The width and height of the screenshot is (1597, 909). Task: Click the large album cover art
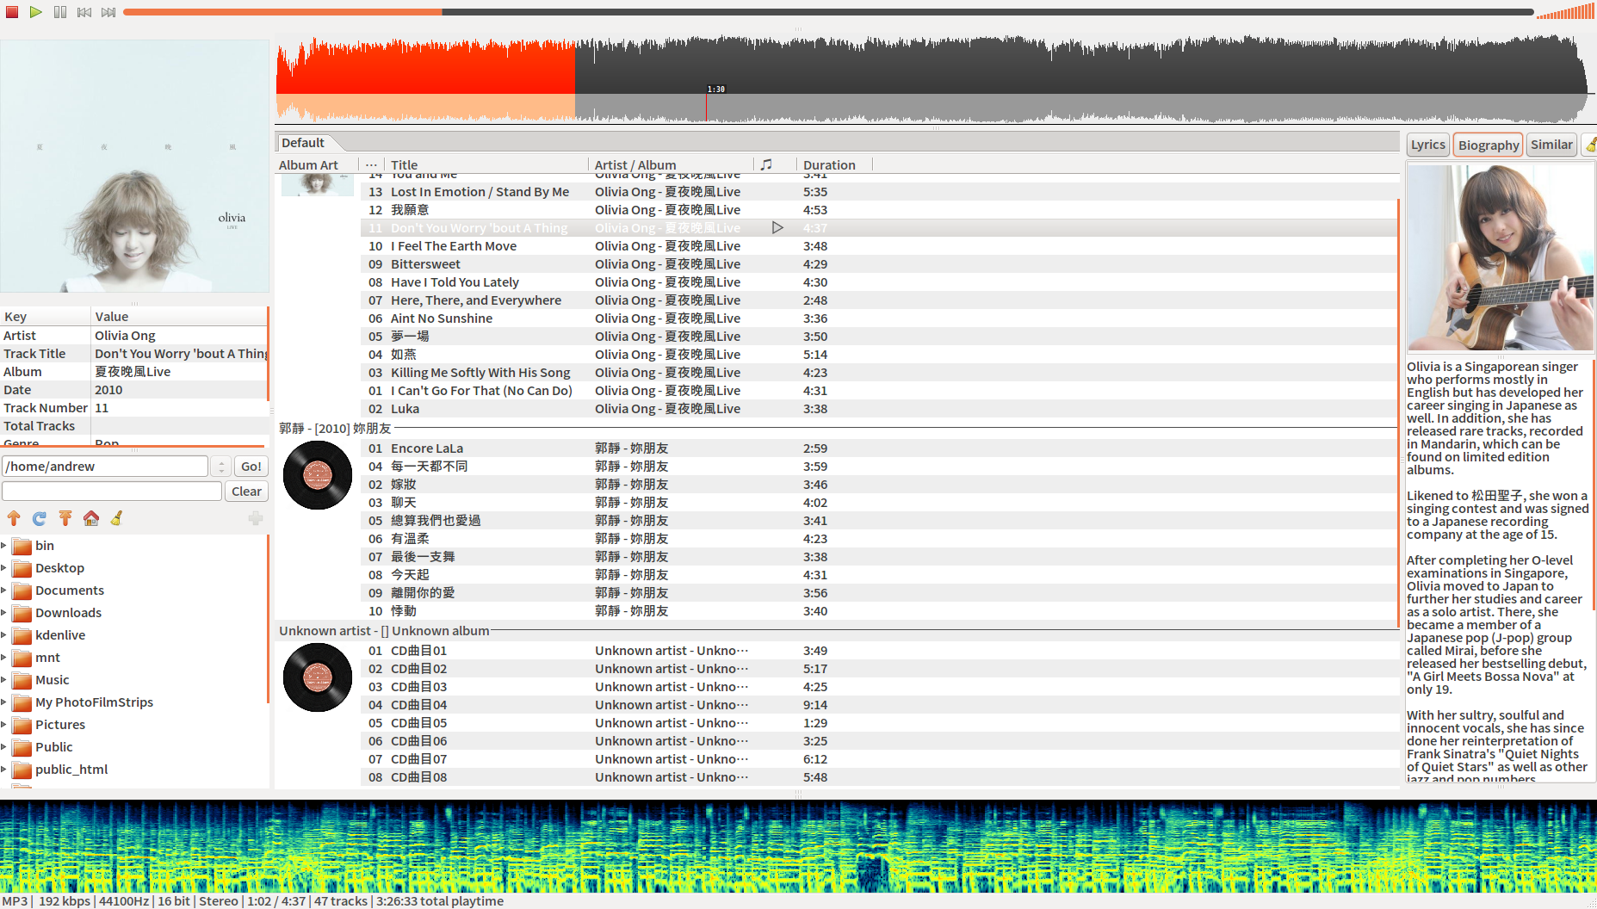pyautogui.click(x=134, y=166)
